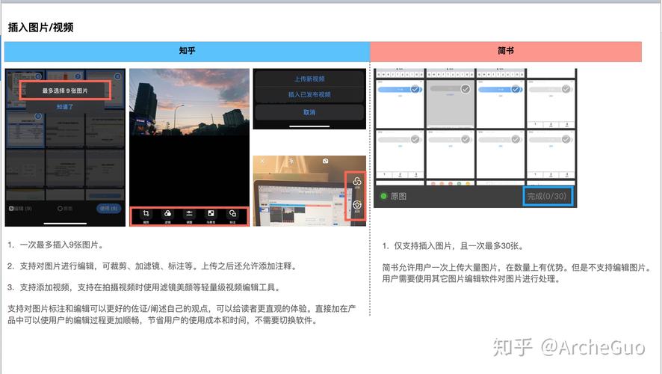Choose 上传新视频 in the action sheet
This screenshot has width=662, height=374.
pos(309,79)
